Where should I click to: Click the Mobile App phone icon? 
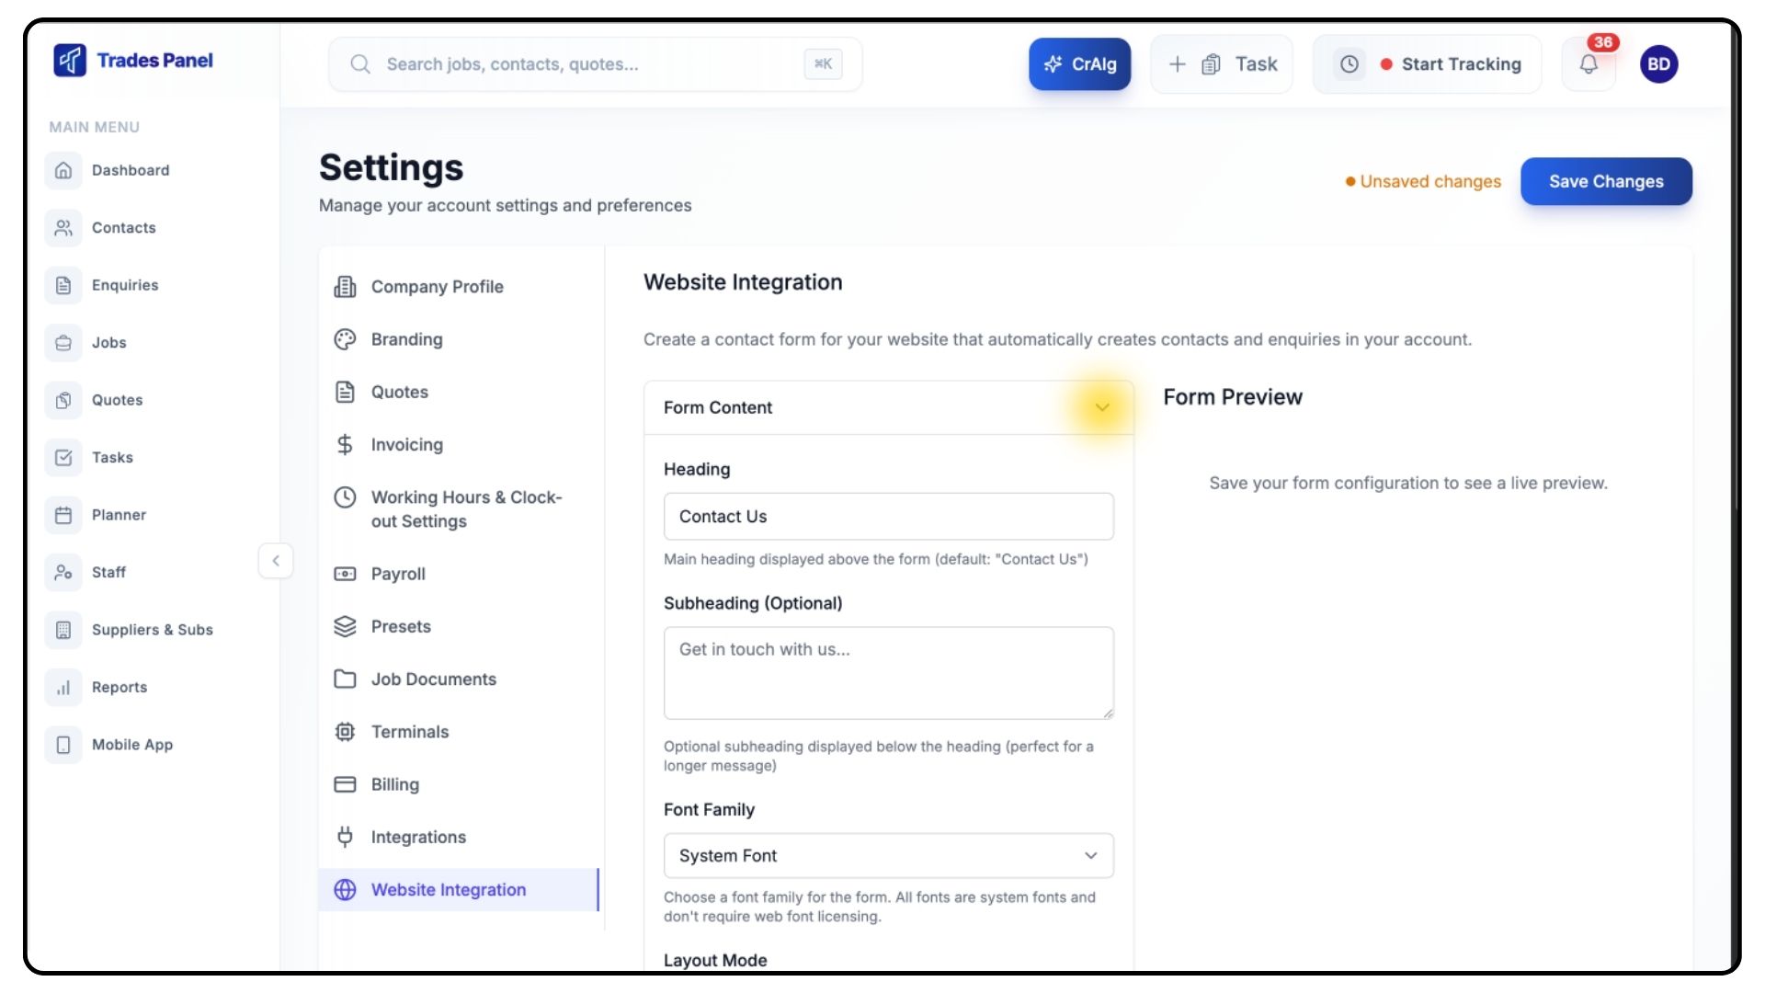click(63, 745)
